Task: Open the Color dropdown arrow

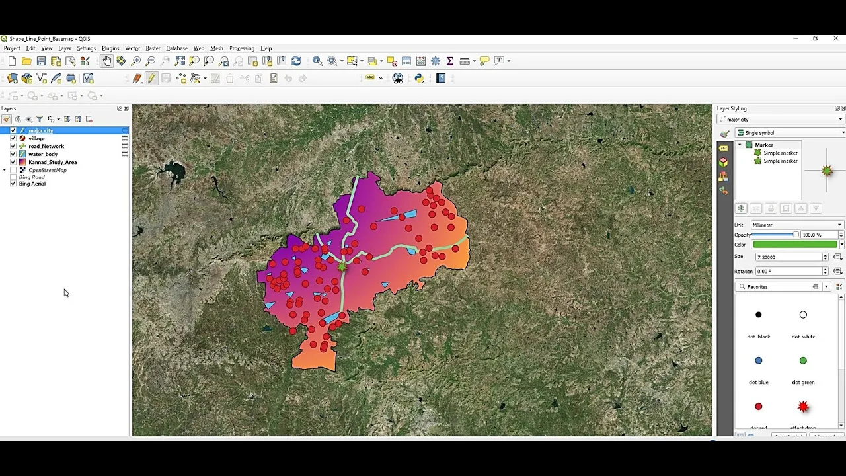Action: pos(842,245)
